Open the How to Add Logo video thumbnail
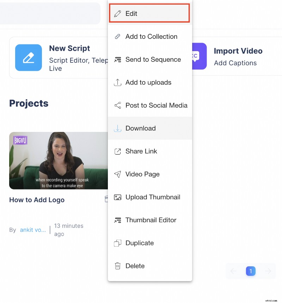This screenshot has height=303, width=282. 58,161
